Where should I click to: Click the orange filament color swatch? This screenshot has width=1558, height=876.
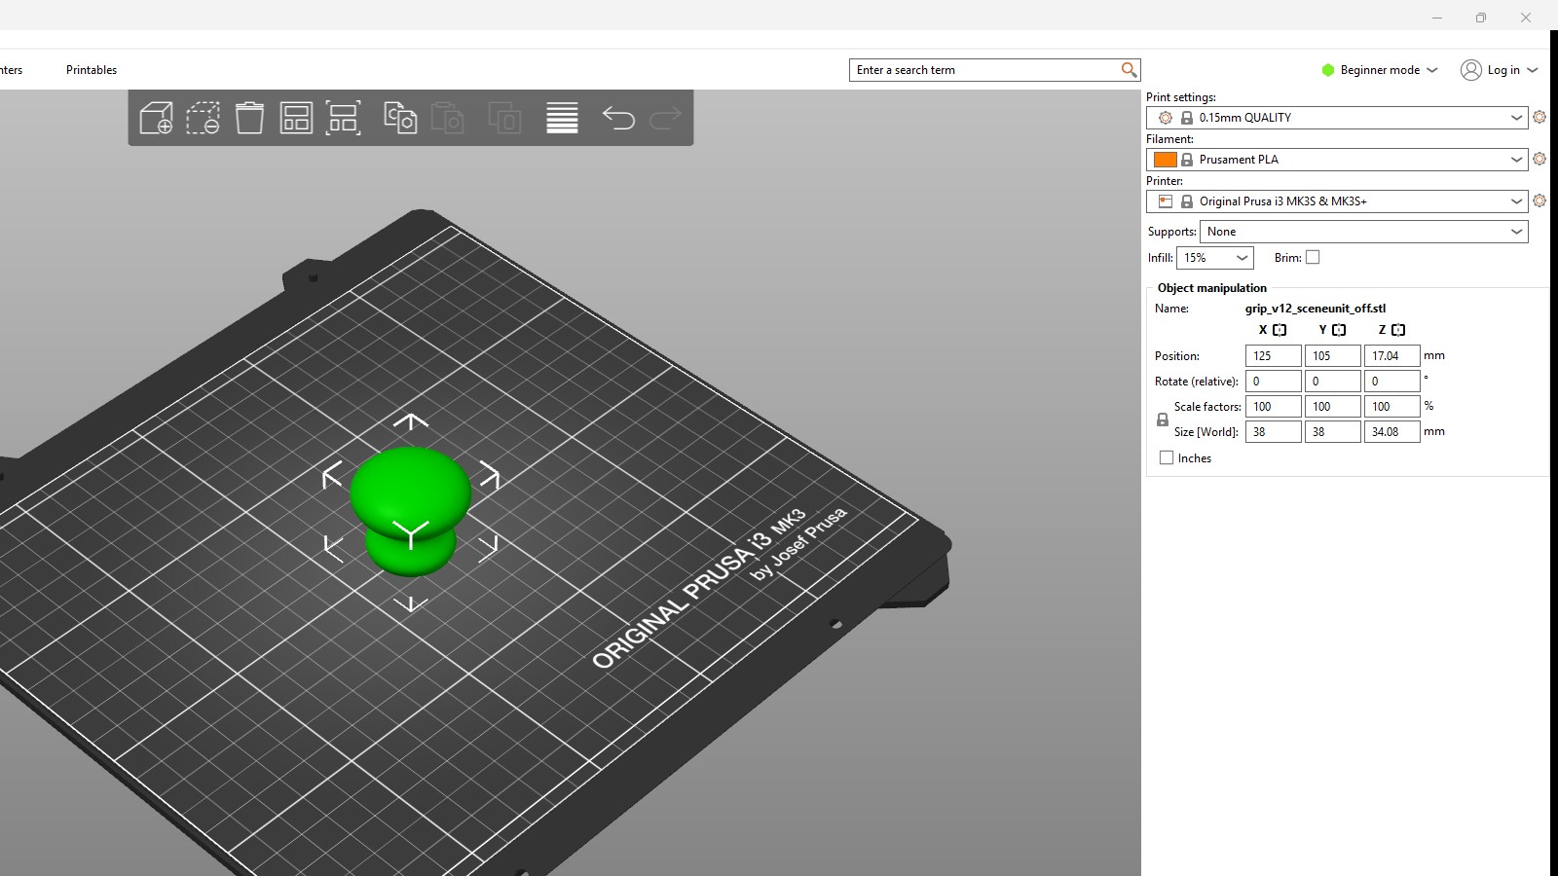[1165, 160]
